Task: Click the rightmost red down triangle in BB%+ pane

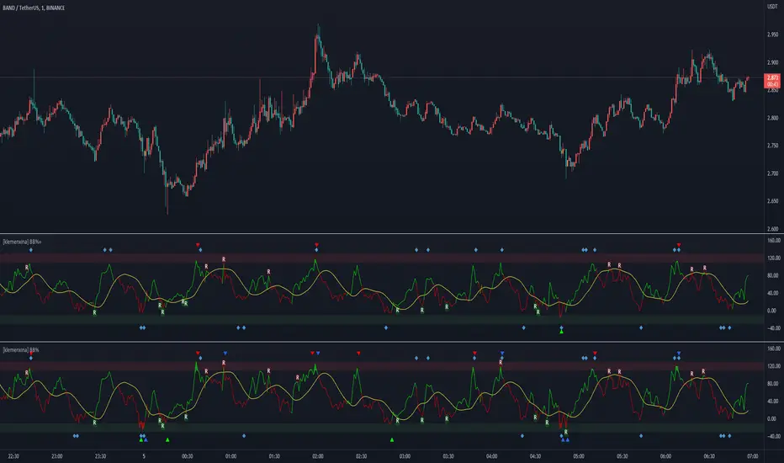Action: [679, 245]
